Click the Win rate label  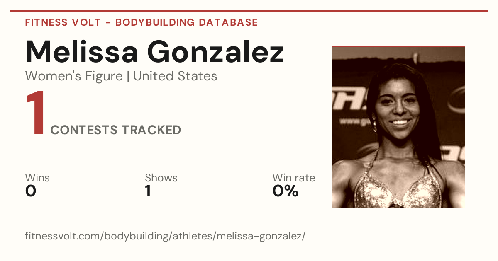pos(294,178)
